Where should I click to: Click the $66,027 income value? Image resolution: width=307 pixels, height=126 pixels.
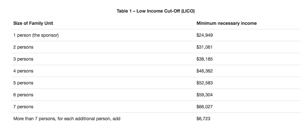point(205,107)
